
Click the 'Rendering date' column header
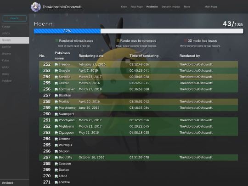tap(91, 56)
